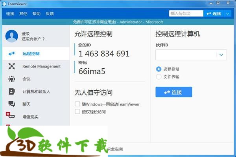The height and width of the screenshot is (157, 236).
Task: Click your ID number 1 463 834 691
Action: coord(104,54)
